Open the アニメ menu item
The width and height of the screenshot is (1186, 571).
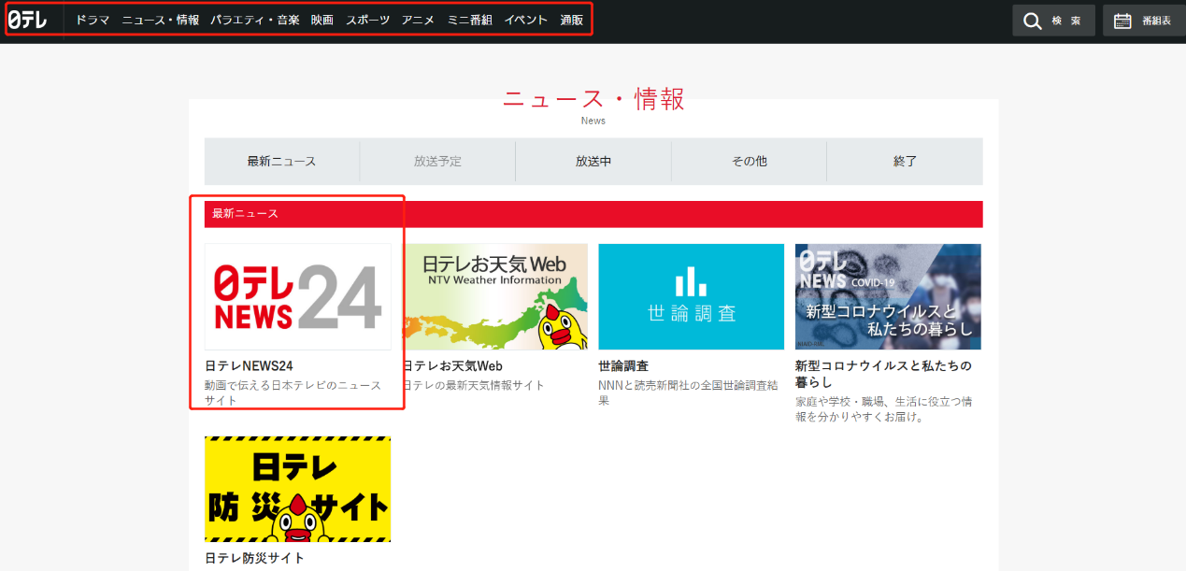418,20
